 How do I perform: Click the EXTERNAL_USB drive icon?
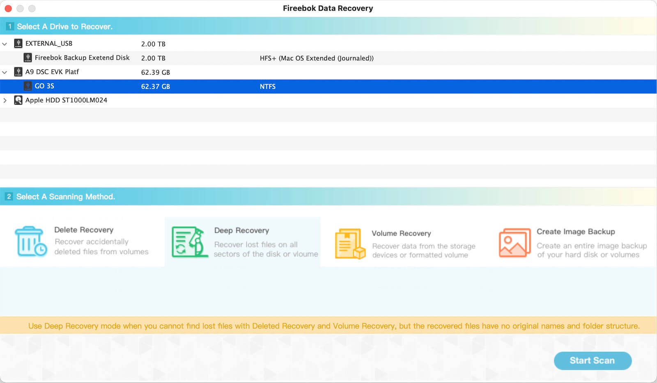pos(18,44)
